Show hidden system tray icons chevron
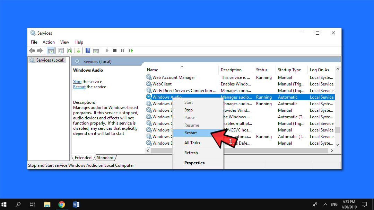This screenshot has width=374, height=210. 325,204
